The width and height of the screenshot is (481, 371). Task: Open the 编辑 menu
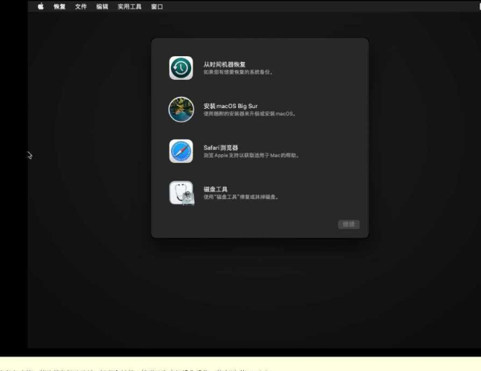pyautogui.click(x=102, y=6)
